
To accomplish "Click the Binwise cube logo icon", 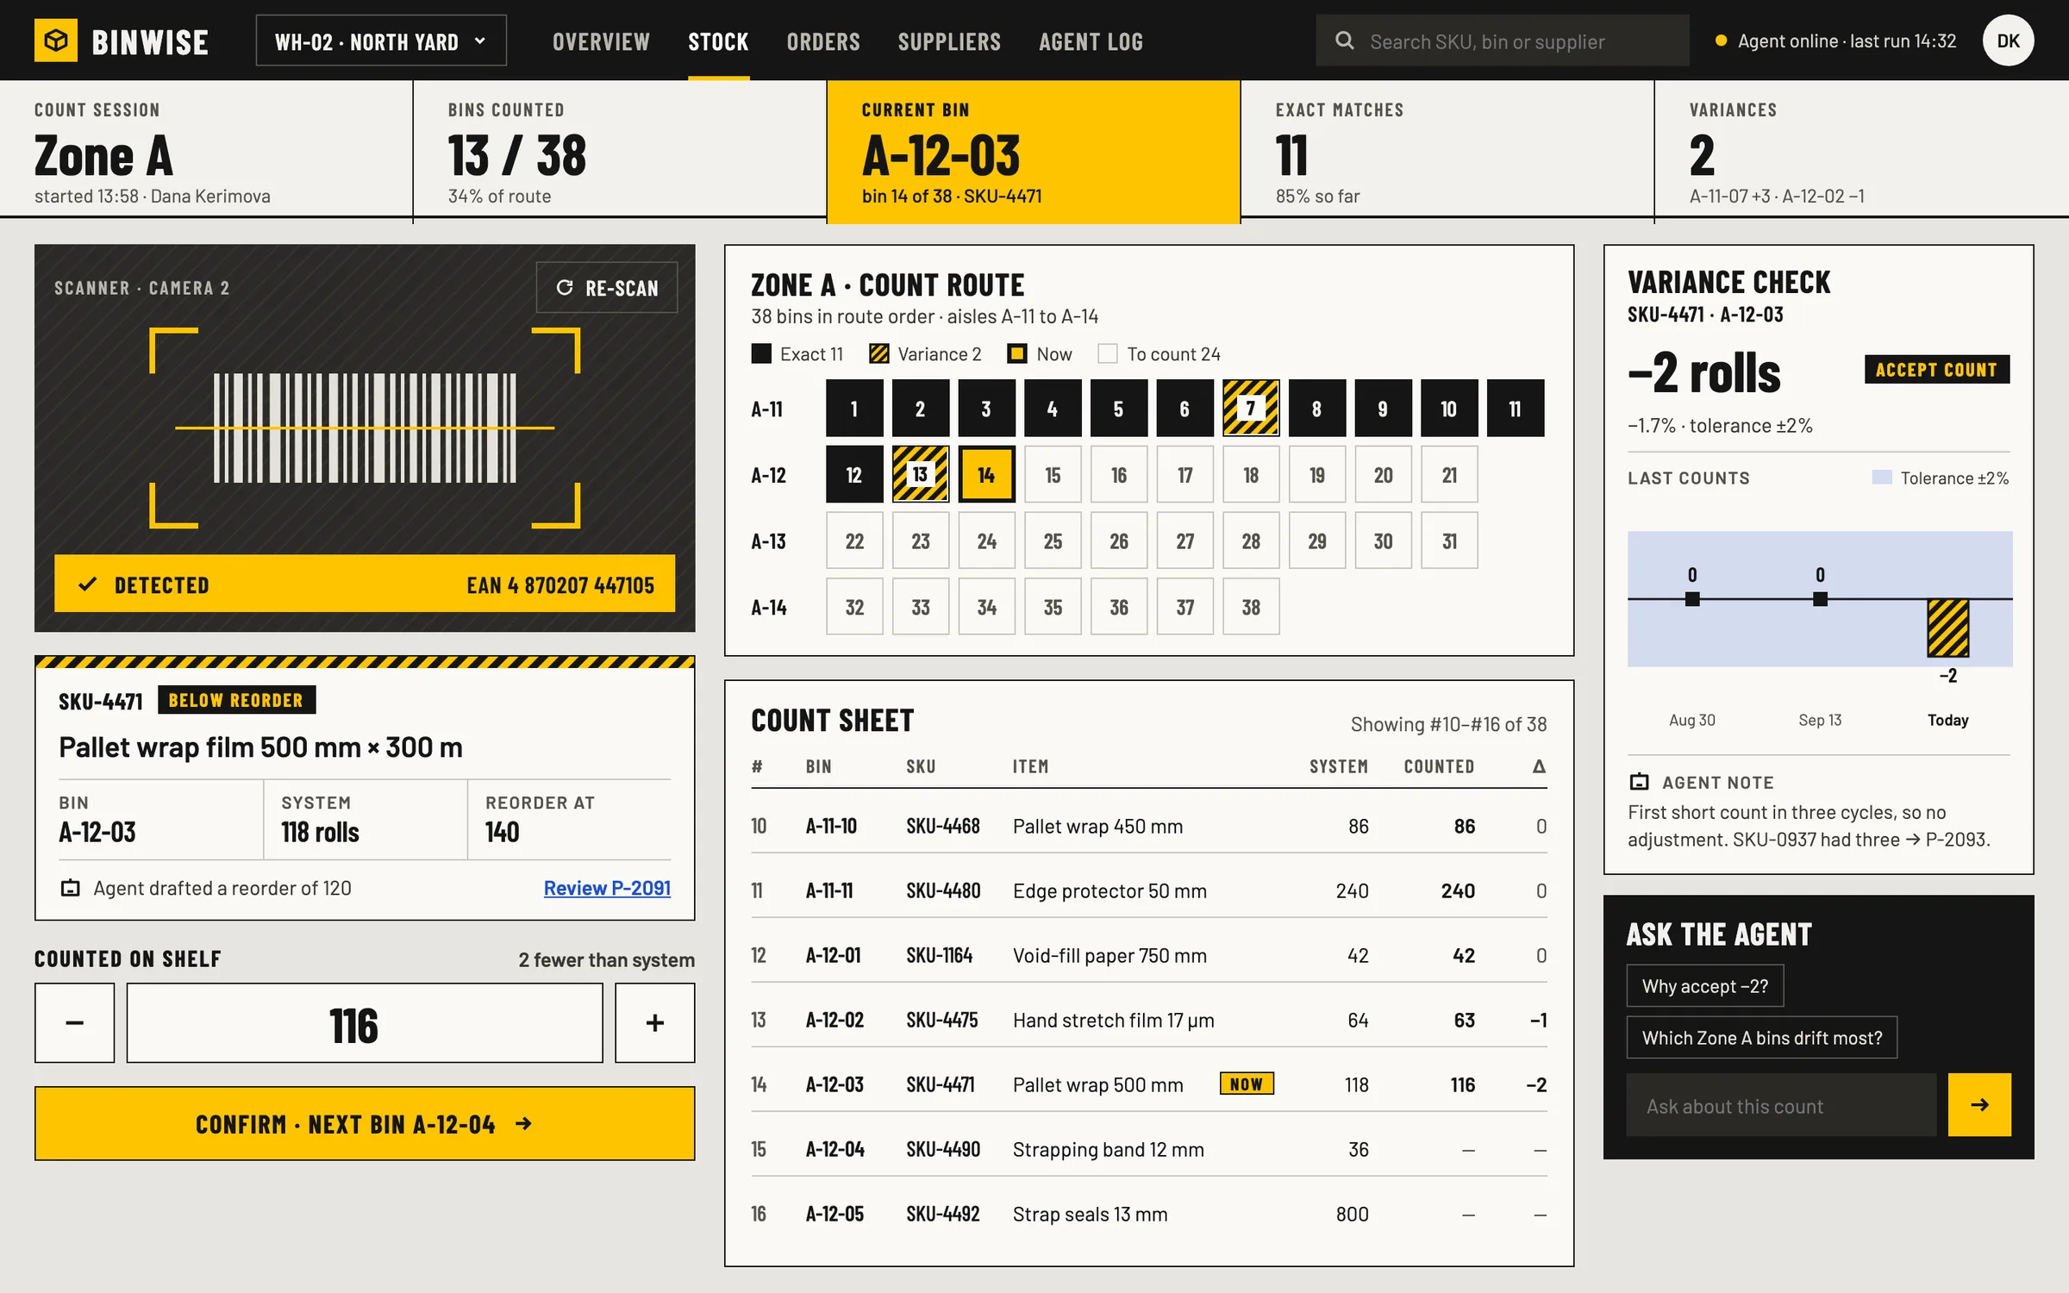I will [56, 41].
